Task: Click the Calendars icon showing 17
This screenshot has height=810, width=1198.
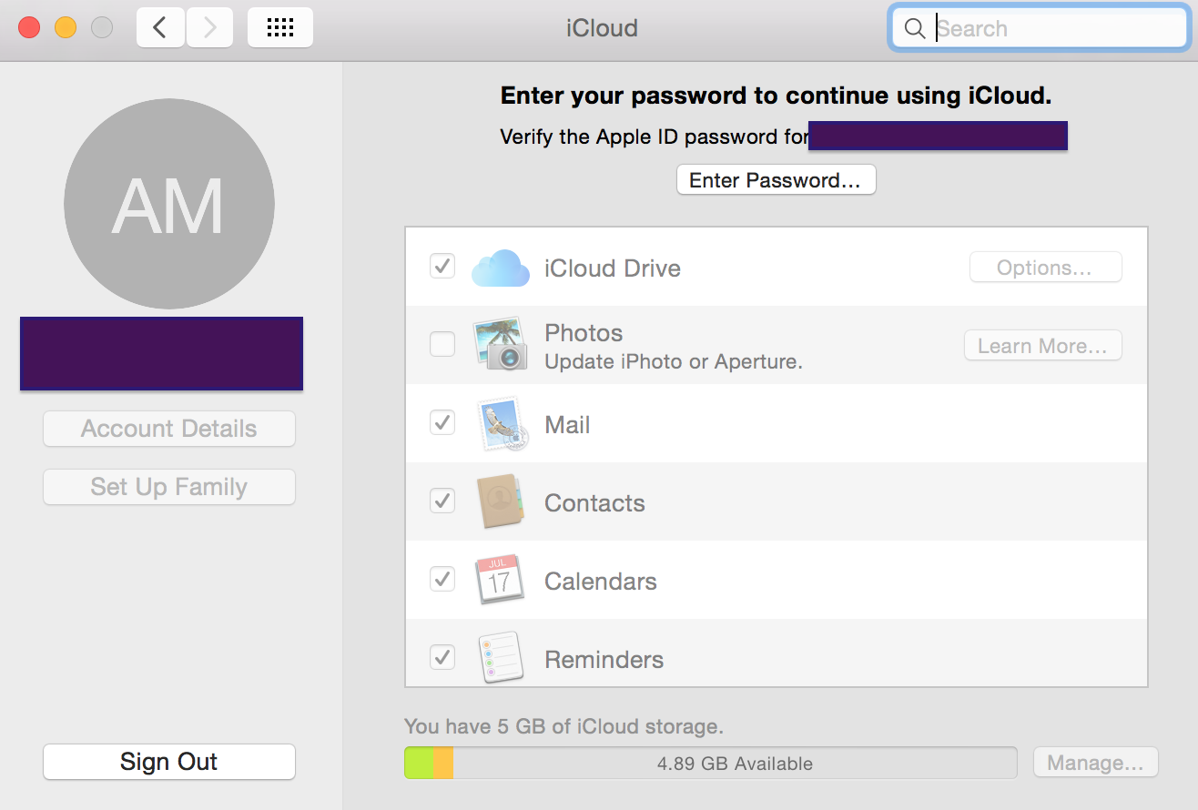Action: coord(500,580)
